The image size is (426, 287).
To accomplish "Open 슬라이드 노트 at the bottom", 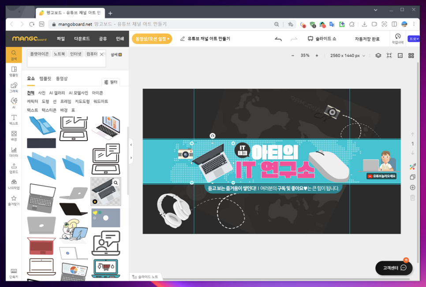I will 145,277.
